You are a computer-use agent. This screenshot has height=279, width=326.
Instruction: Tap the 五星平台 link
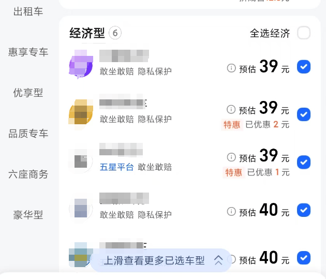tap(116, 167)
